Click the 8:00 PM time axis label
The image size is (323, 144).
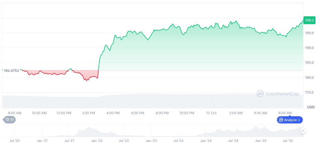pyautogui.click(x=162, y=113)
